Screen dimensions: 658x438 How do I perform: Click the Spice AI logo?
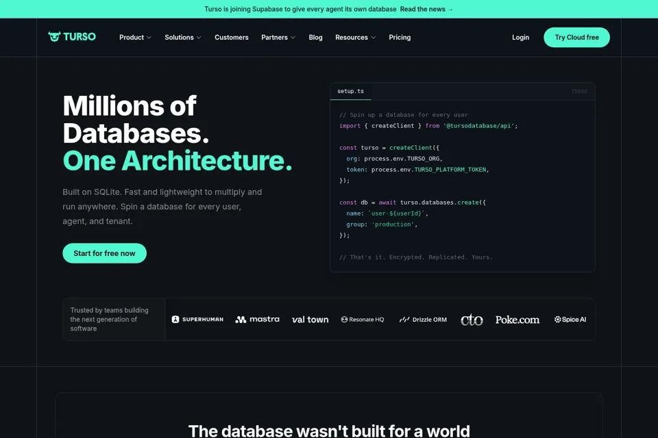click(x=570, y=320)
